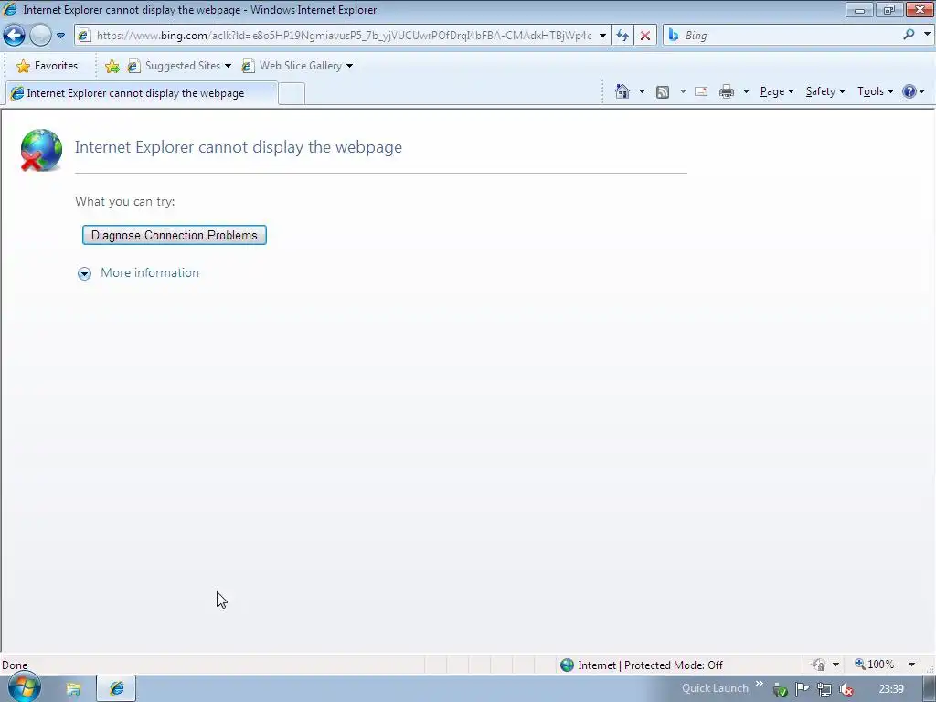Click the muted volume tray icon
The width and height of the screenshot is (936, 702).
[846, 689]
